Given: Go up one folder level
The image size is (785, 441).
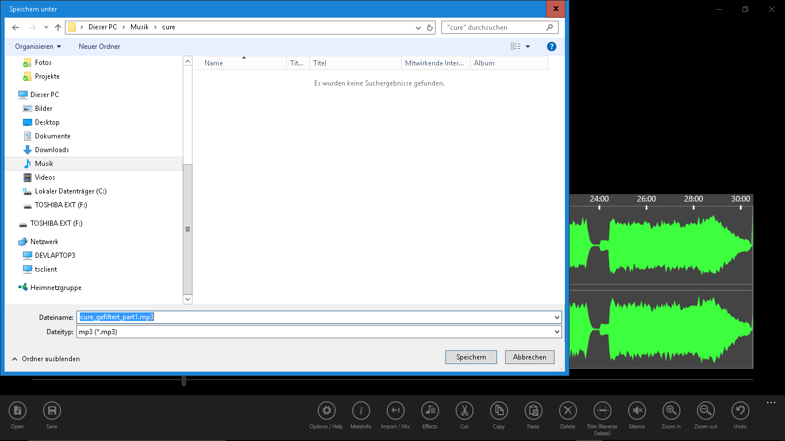Looking at the screenshot, I should pyautogui.click(x=58, y=27).
